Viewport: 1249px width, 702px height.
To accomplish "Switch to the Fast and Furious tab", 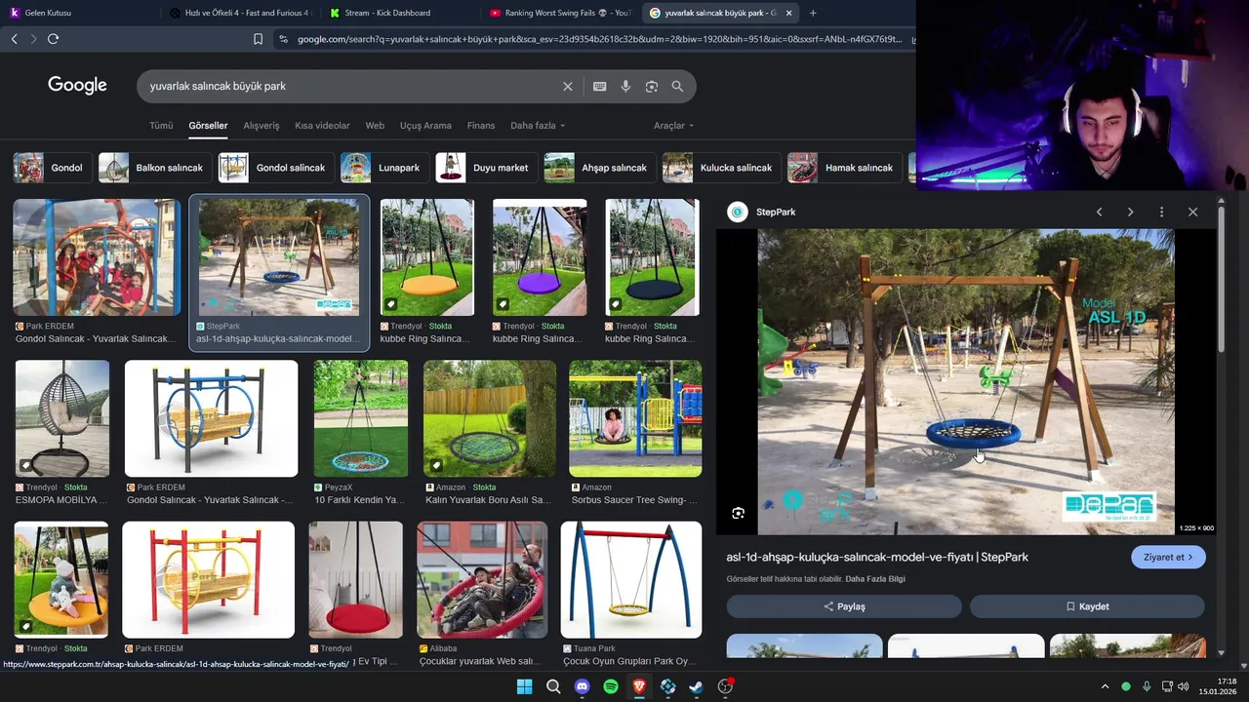I will (239, 13).
